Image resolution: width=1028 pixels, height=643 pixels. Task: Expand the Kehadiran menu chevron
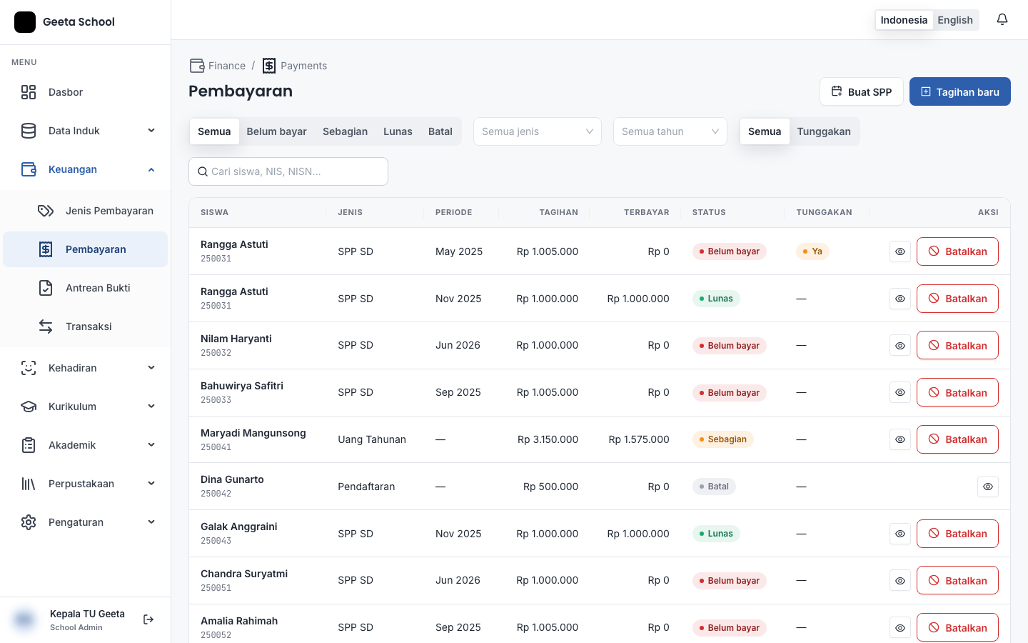(x=151, y=368)
